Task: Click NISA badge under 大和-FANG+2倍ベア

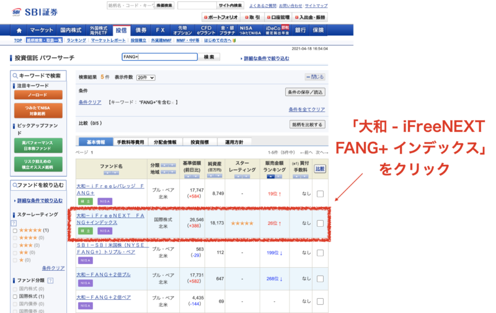Action: pyautogui.click(x=86, y=306)
